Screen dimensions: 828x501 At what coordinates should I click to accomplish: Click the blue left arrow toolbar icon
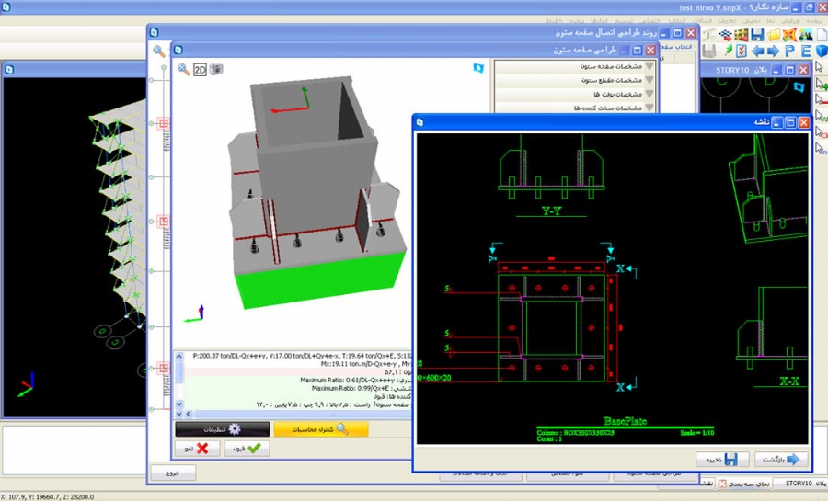point(757,51)
